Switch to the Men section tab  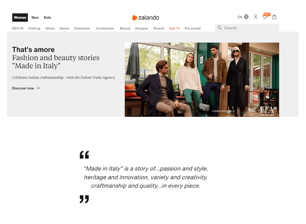pos(35,18)
